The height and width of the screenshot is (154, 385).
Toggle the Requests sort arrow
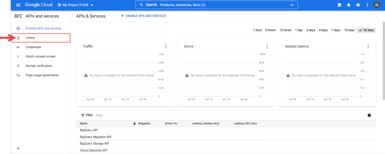point(134,124)
